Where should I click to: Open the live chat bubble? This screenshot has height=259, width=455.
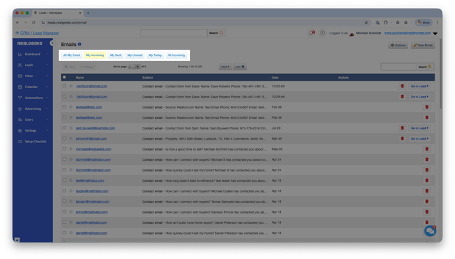(x=430, y=231)
